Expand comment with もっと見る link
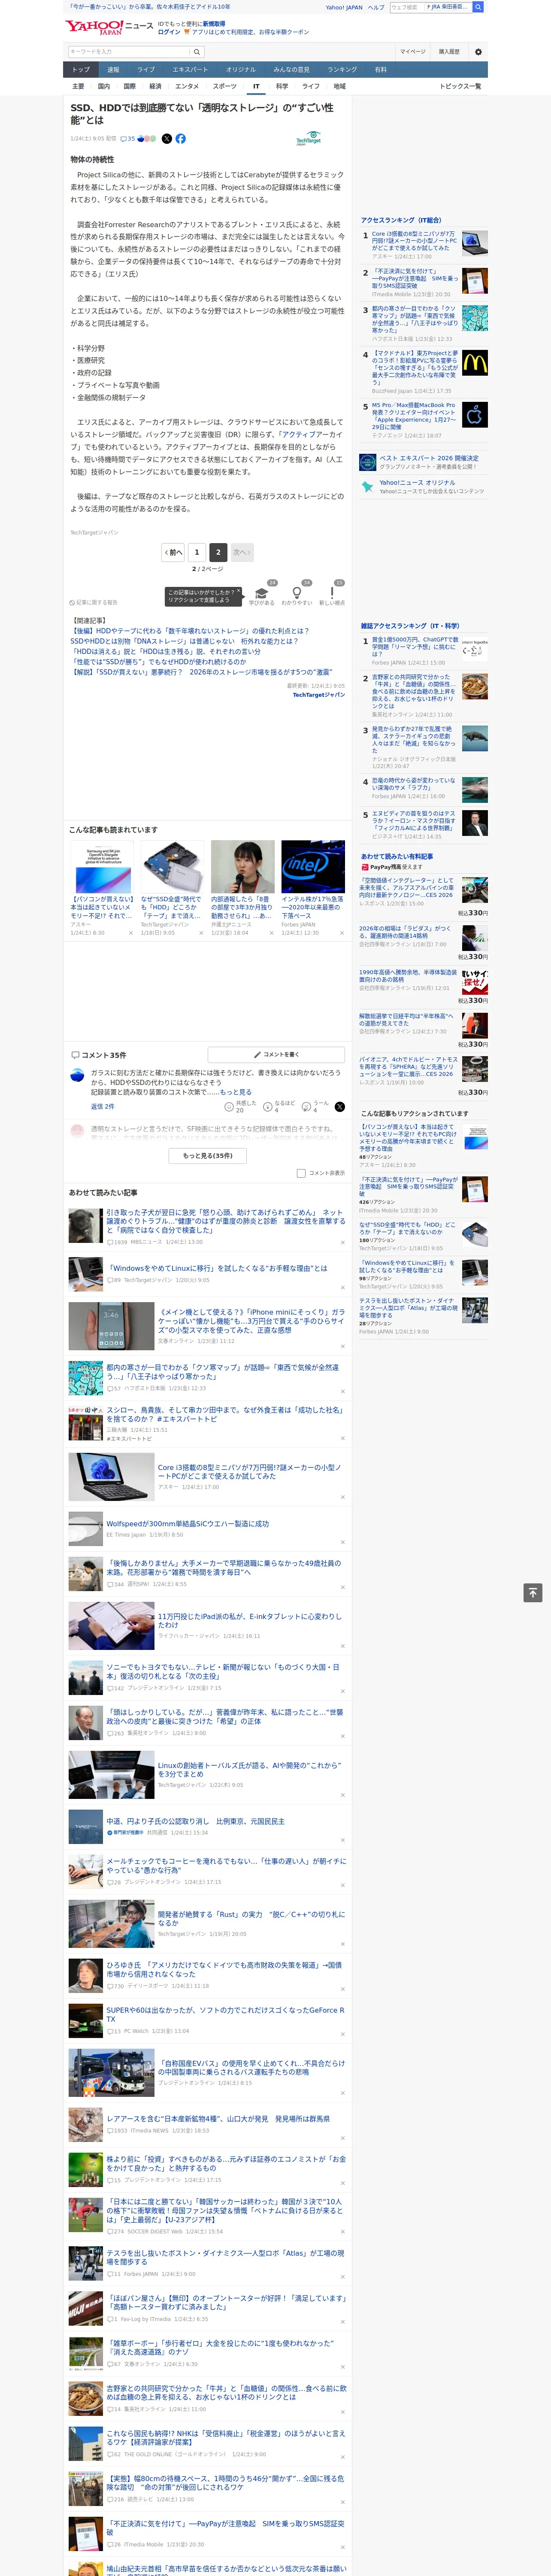551x2576 pixels. click(x=236, y=1092)
